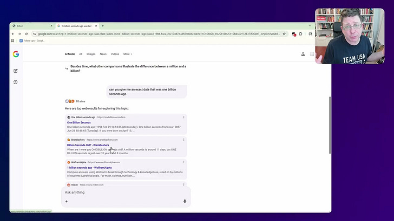Open a new browser tab
The image size is (394, 221).
103,26
